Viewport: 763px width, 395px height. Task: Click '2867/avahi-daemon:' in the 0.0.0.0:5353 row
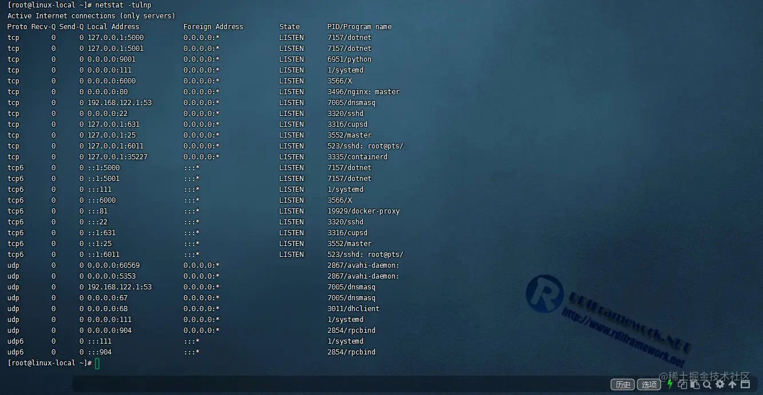[363, 276]
